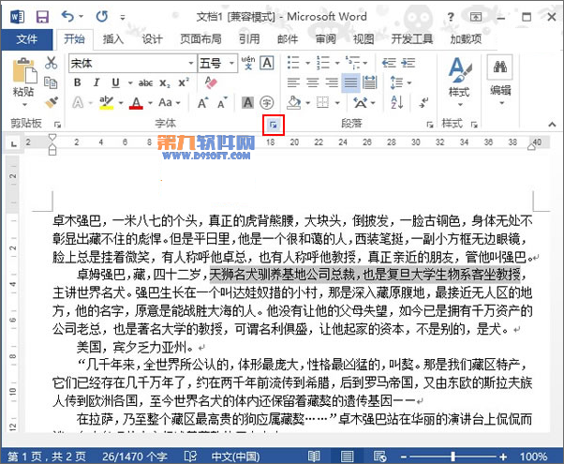Open the File (文件) tab
564x464 pixels.
coord(26,38)
